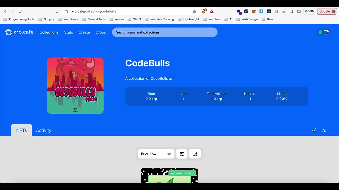The height and width of the screenshot is (190, 339).
Task: Click the Listed 0.00% stat
Action: (282, 96)
